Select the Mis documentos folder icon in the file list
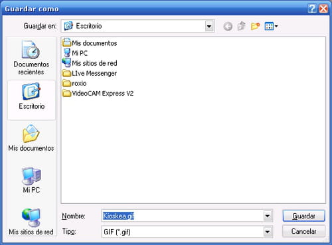332x245 pixels. tap(66, 42)
